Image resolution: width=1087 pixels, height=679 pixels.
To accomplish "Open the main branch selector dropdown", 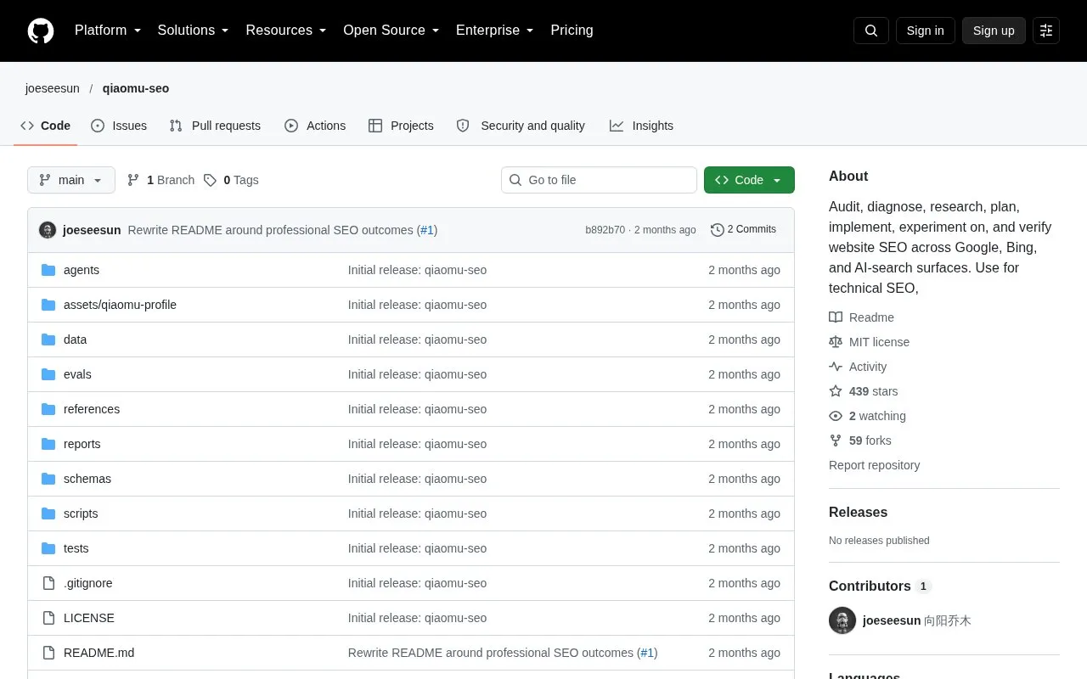I will tap(71, 180).
